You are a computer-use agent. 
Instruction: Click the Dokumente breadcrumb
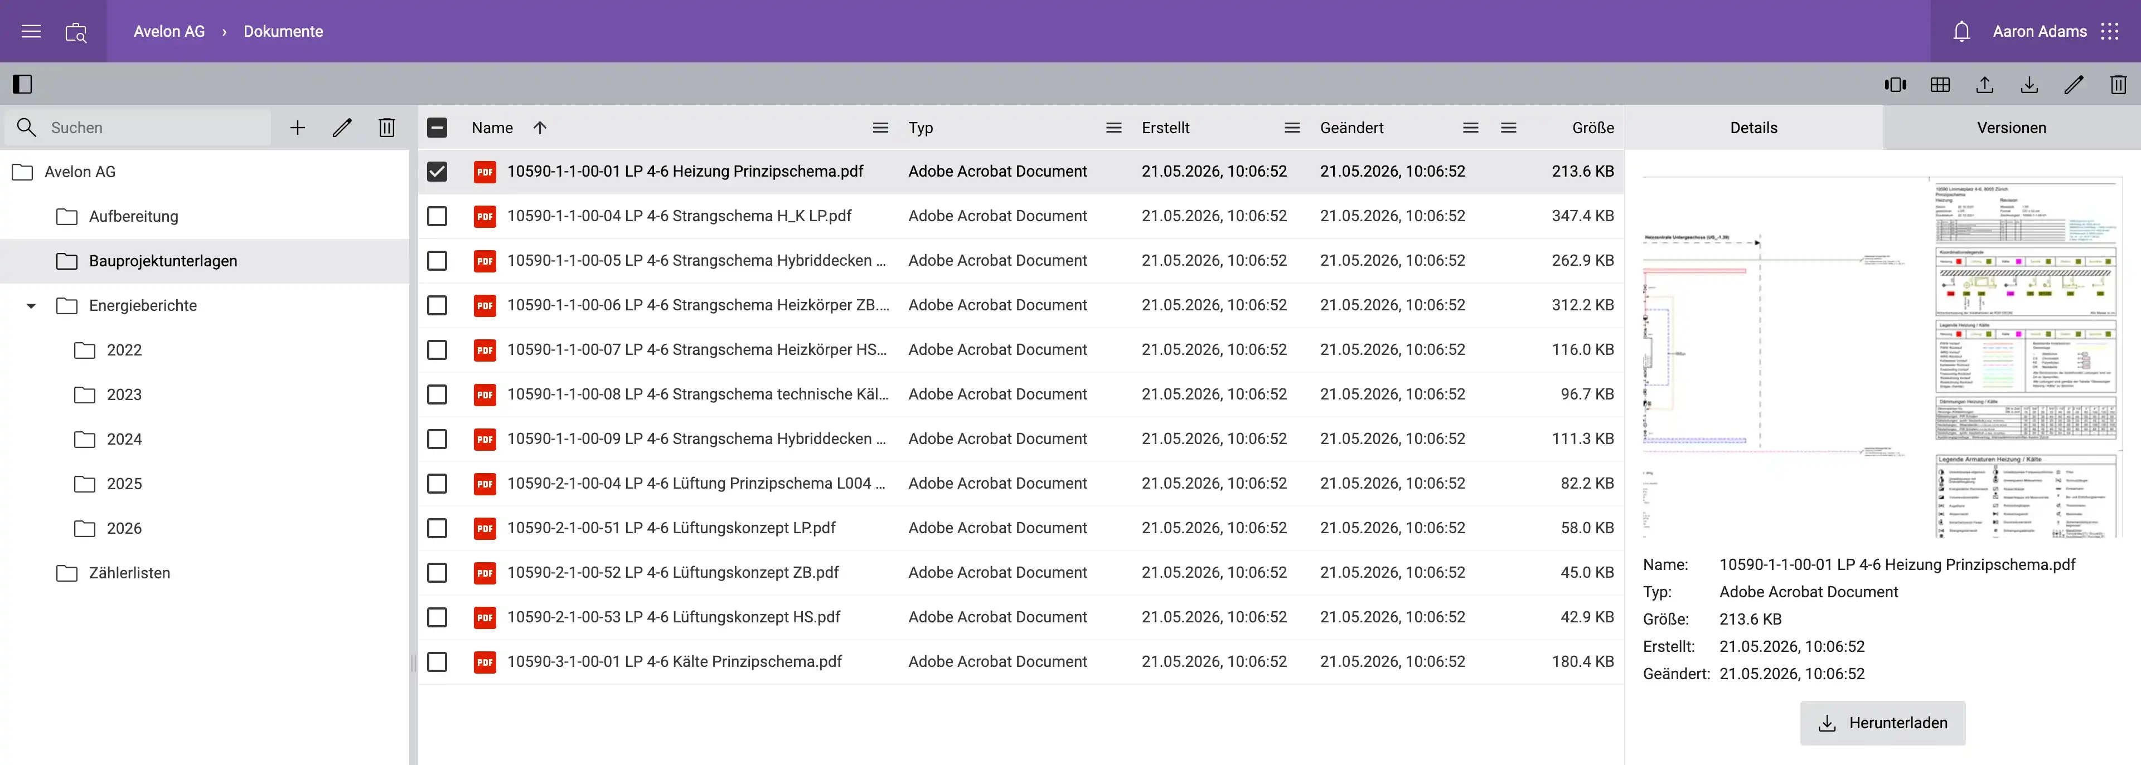tap(283, 32)
